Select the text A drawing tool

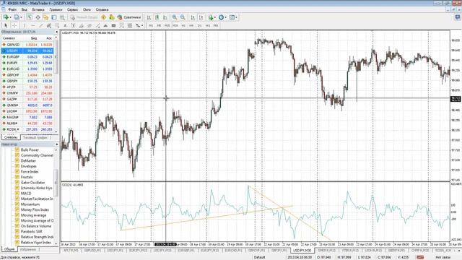[65, 26]
